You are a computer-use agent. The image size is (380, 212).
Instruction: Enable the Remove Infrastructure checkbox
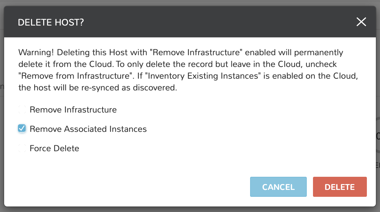pos(22,109)
